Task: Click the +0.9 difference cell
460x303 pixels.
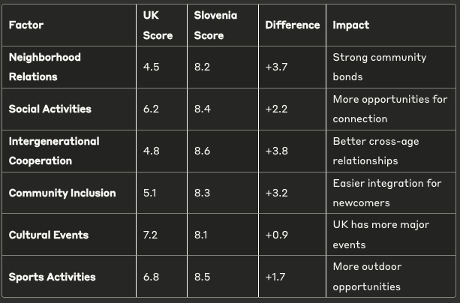Action: (x=277, y=235)
